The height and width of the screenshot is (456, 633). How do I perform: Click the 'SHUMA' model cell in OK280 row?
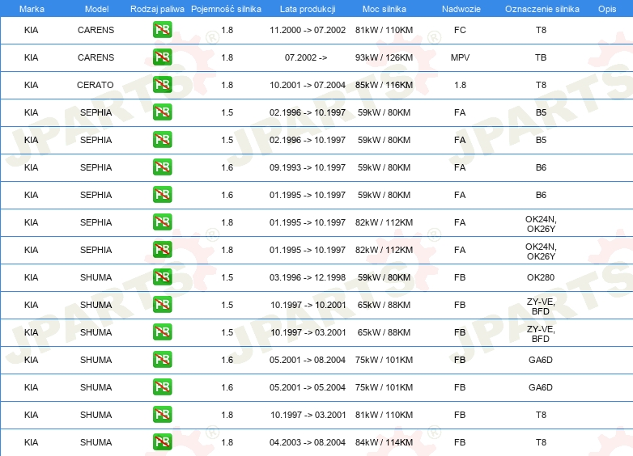pyautogui.click(x=96, y=277)
